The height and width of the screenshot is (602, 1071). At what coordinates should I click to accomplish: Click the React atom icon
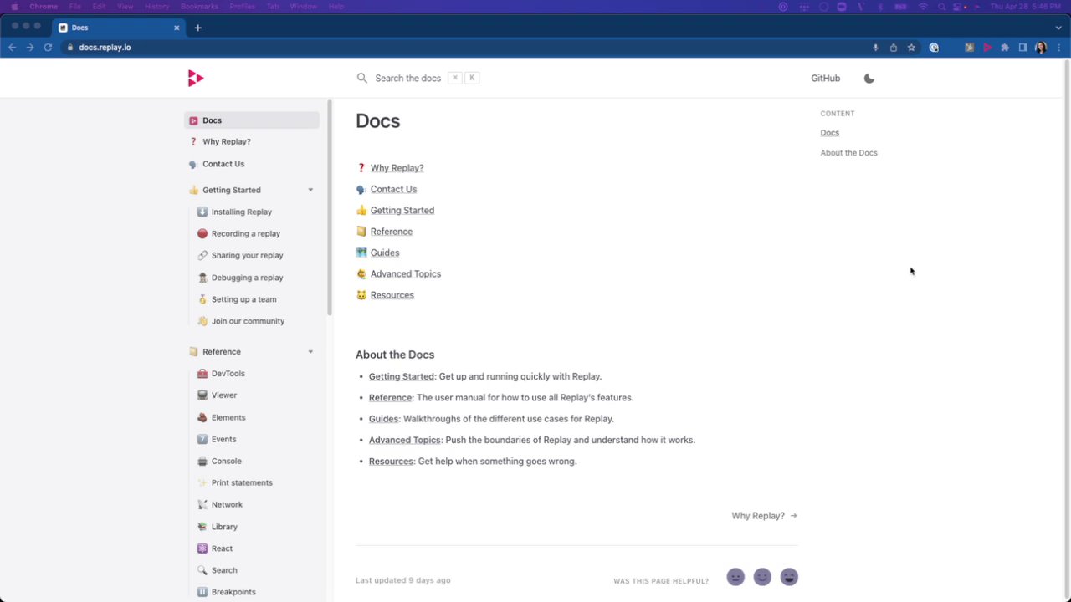(x=202, y=548)
